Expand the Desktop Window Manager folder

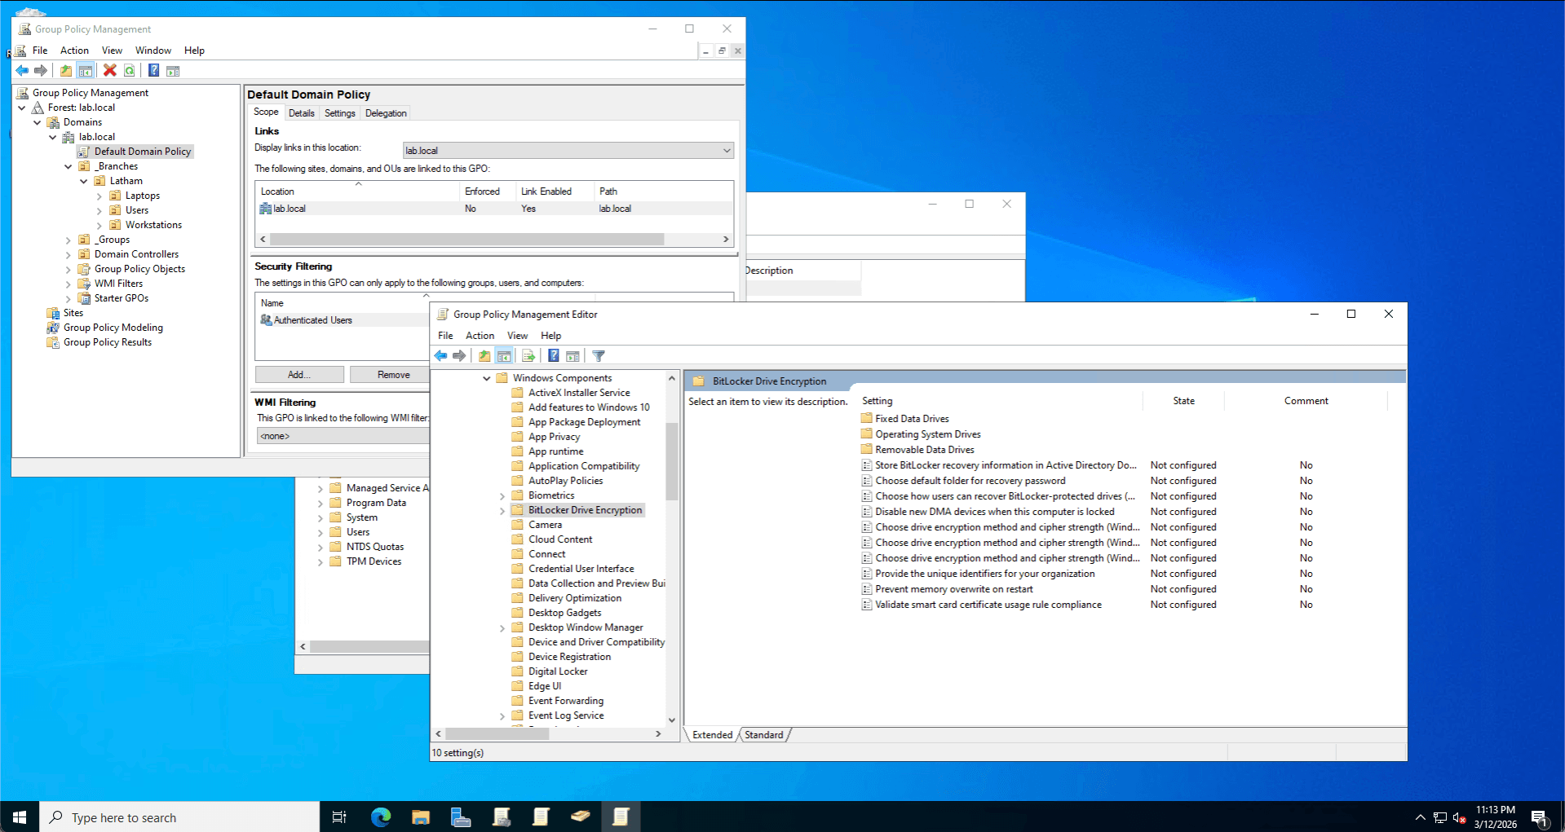click(502, 627)
